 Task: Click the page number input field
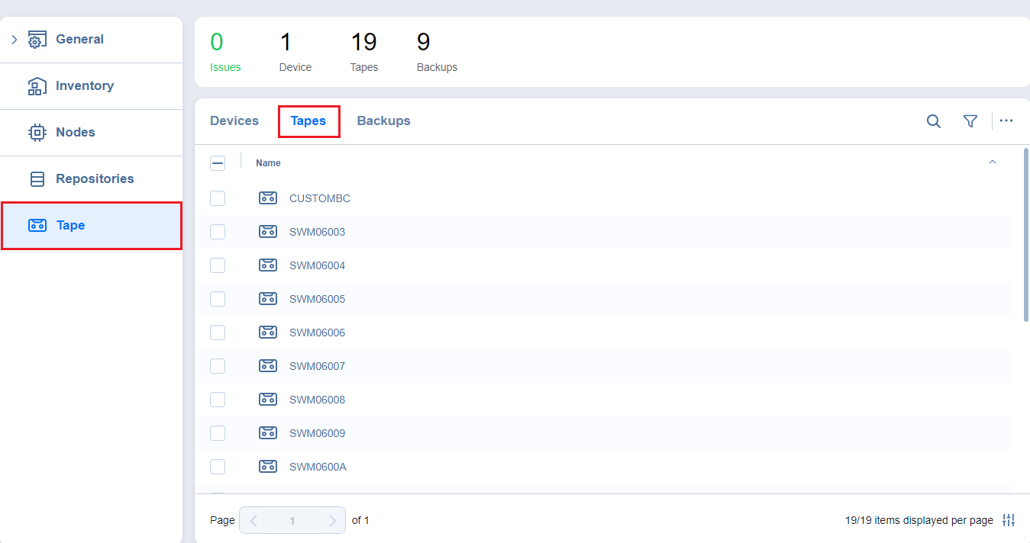coord(292,521)
